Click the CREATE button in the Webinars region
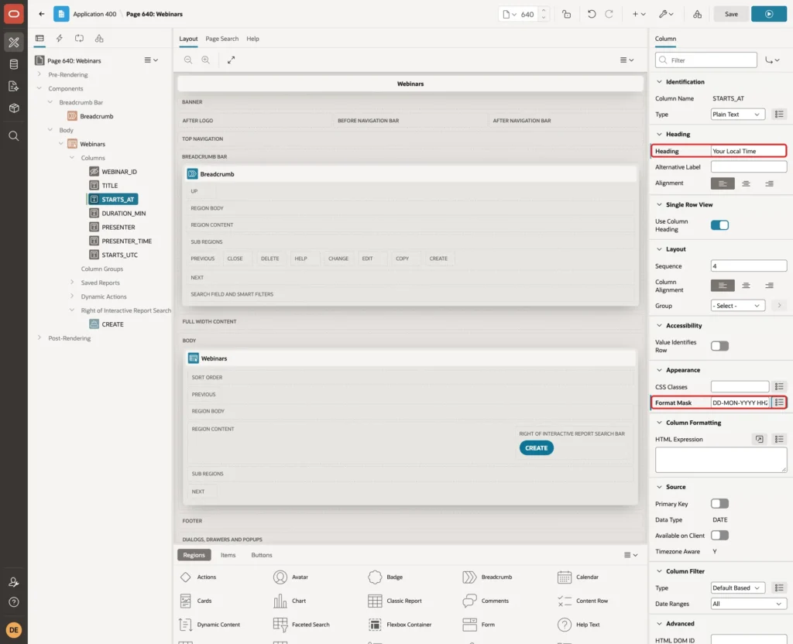The height and width of the screenshot is (644, 793). (536, 448)
